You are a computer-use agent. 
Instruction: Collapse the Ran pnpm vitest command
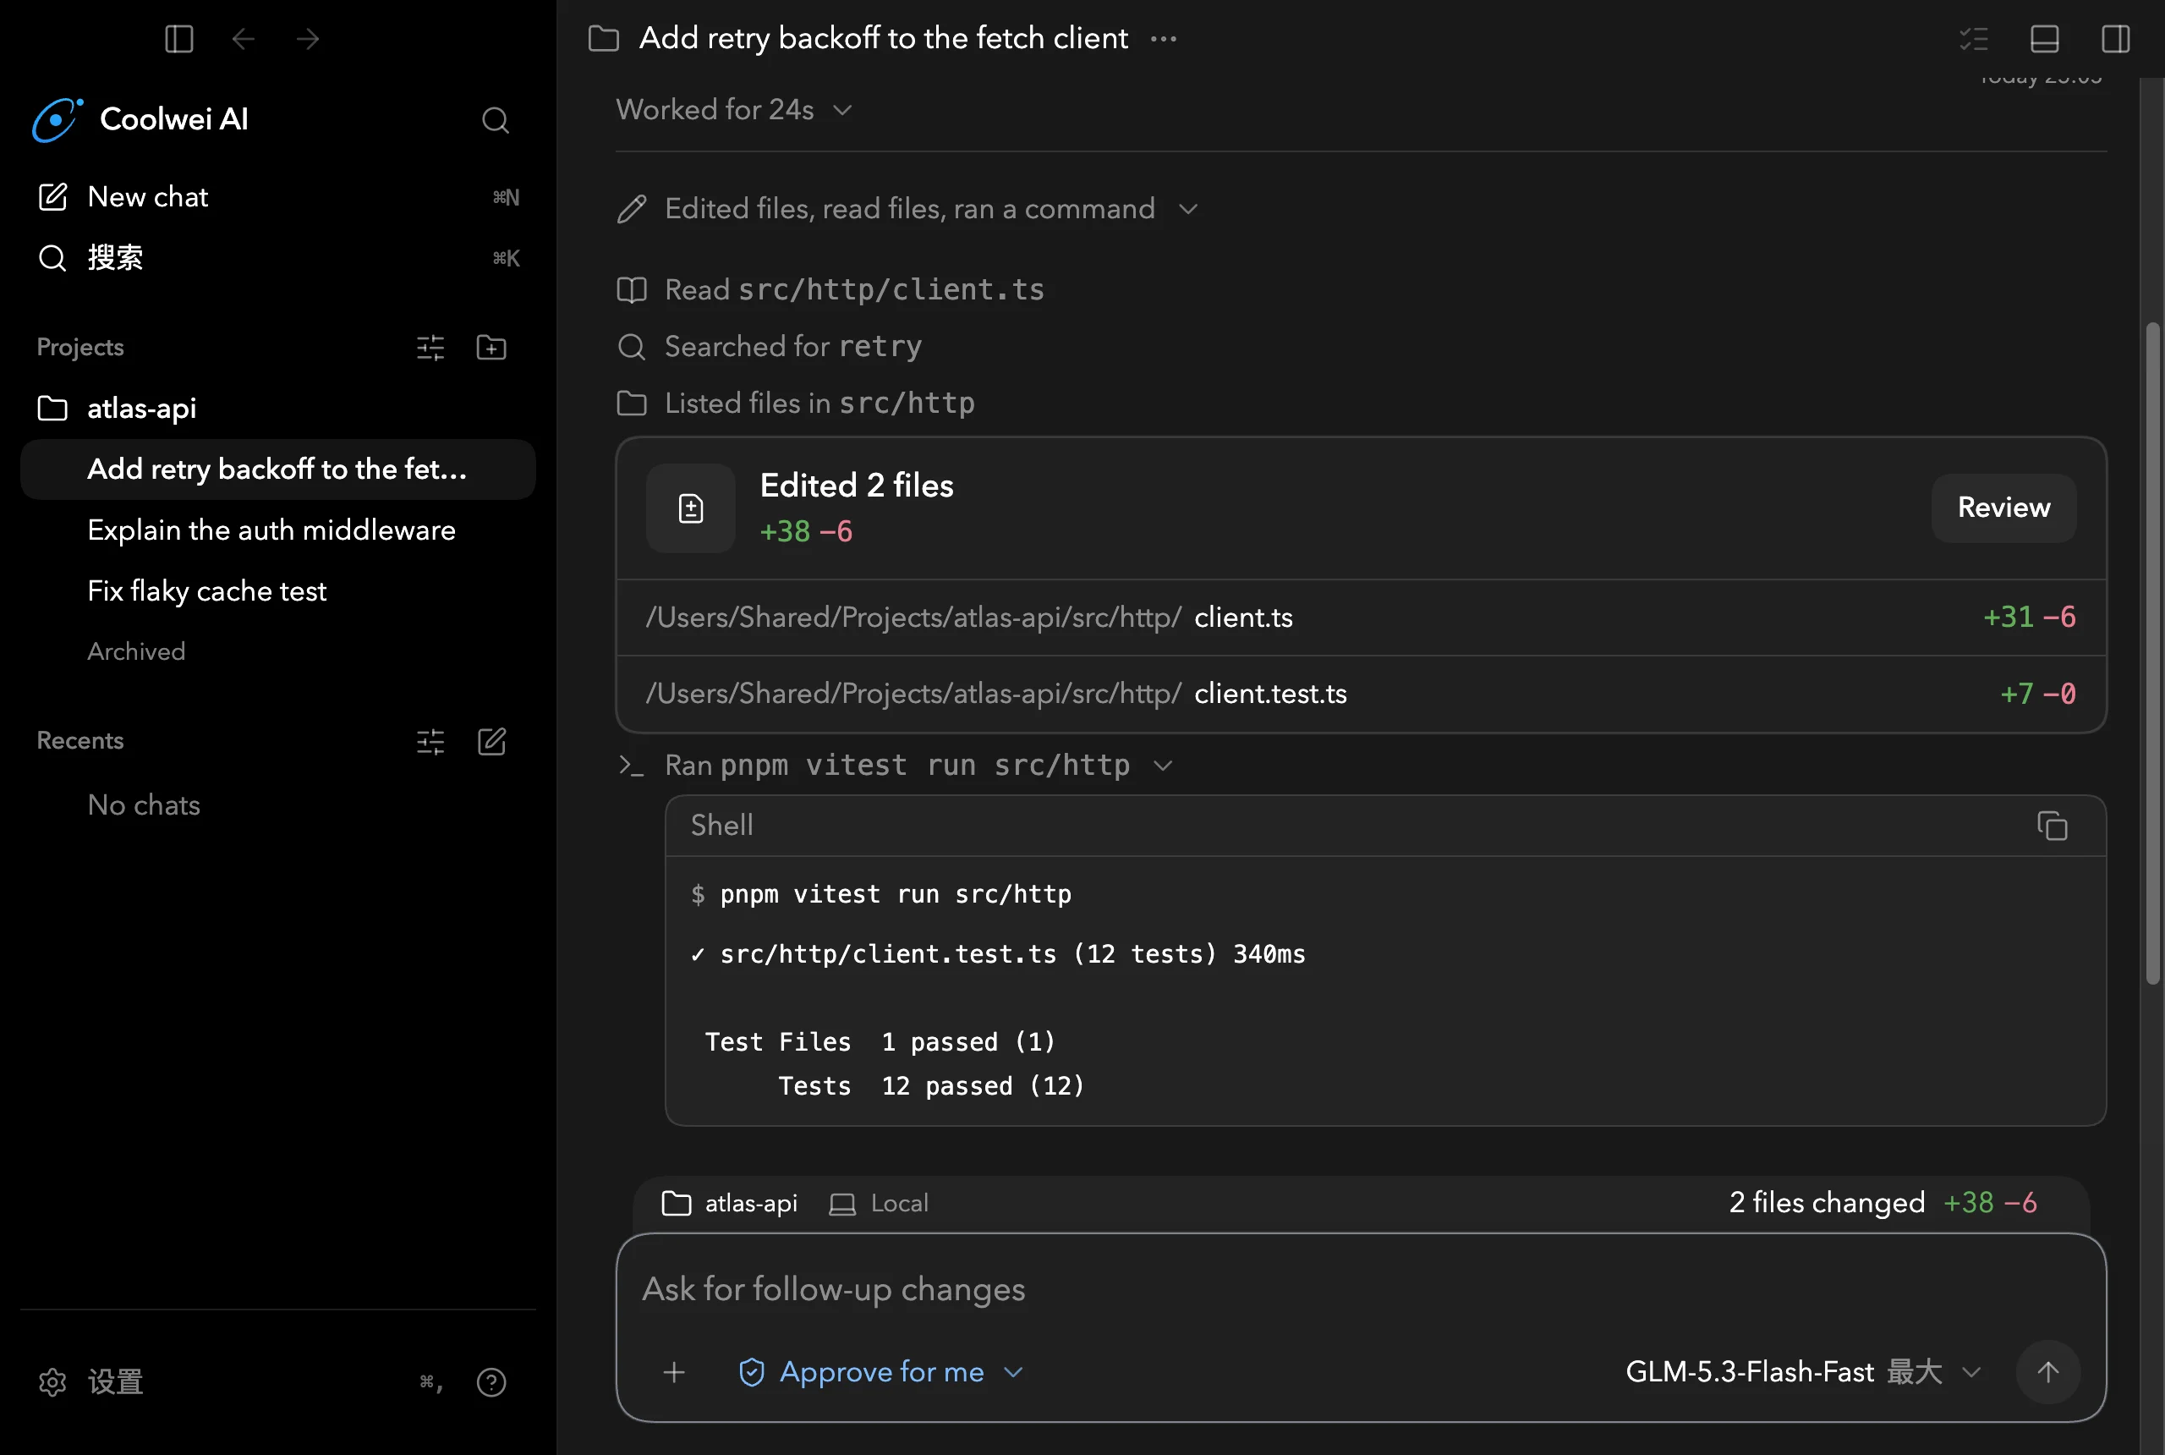pos(1163,766)
